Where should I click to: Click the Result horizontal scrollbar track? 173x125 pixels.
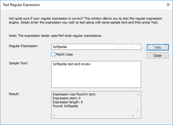tap(94, 115)
